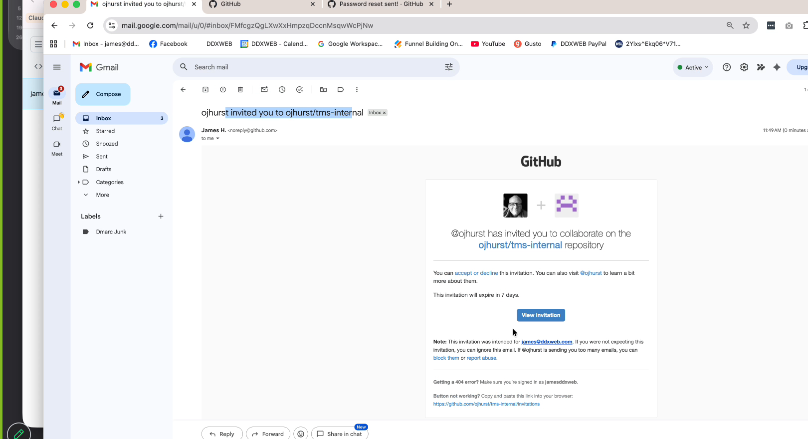Open search filter options in Search mail

pos(449,67)
